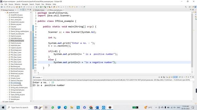Maximize the editor area

pyautogui.click(x=193, y=10)
